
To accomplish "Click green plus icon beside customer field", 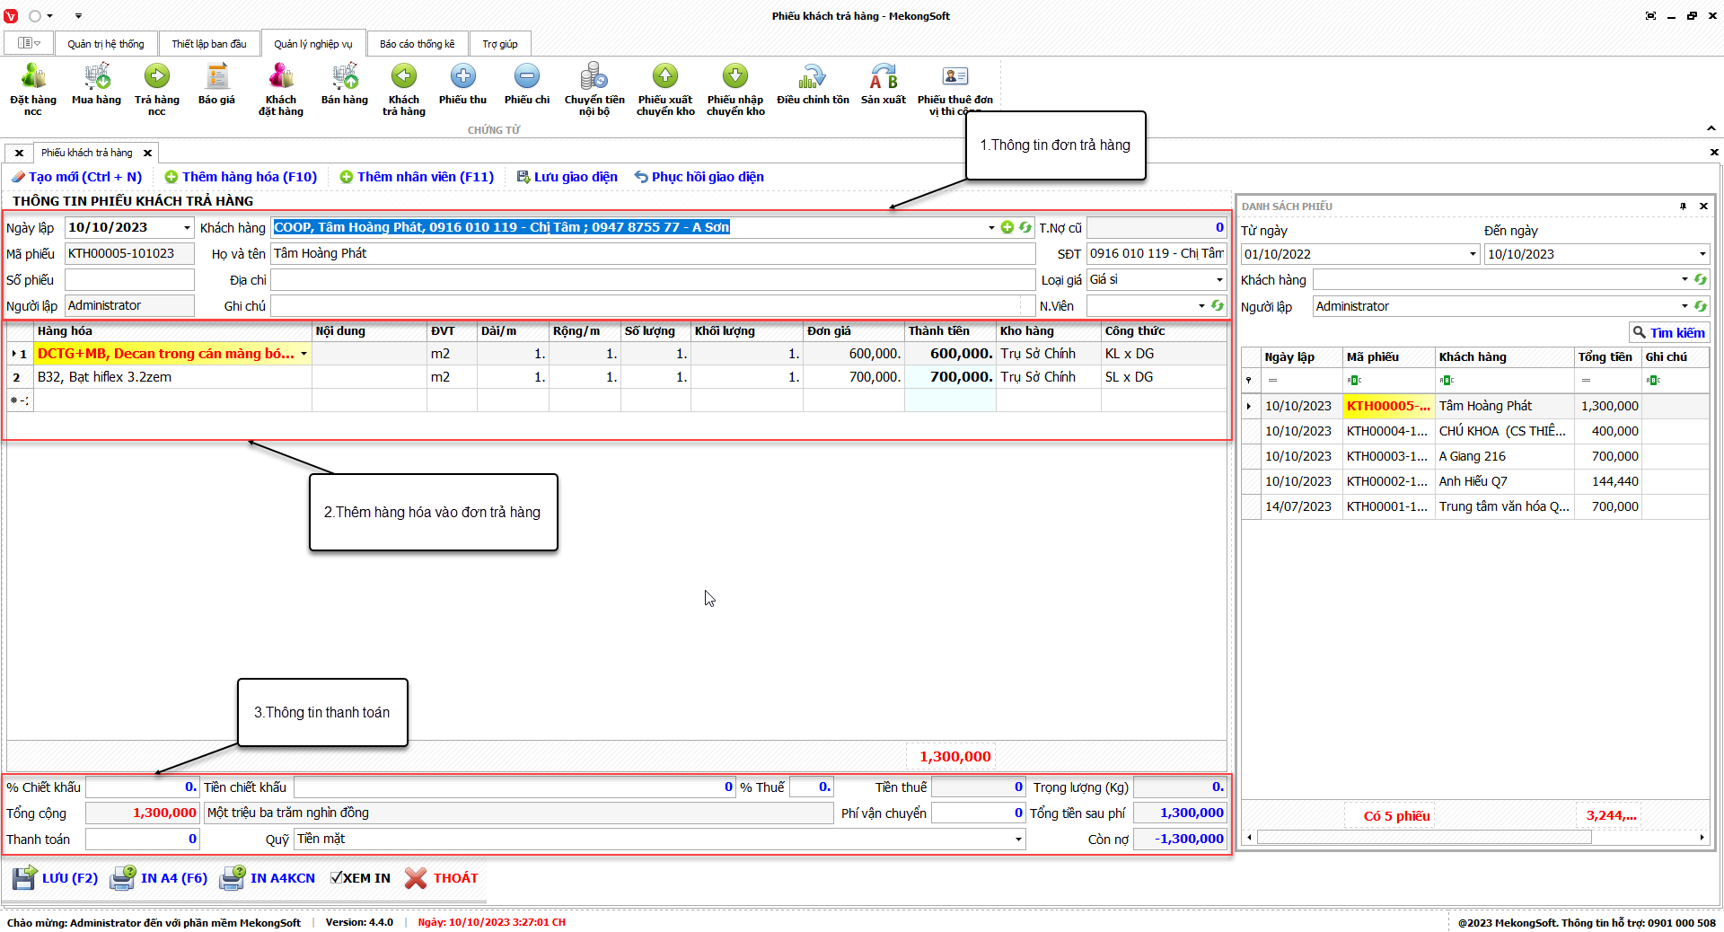I will pyautogui.click(x=1007, y=228).
